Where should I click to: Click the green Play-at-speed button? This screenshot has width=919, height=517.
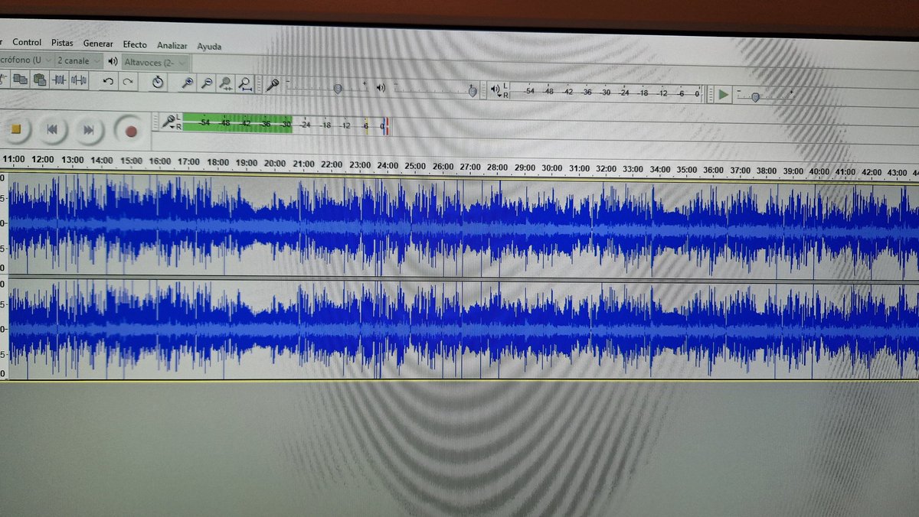point(723,95)
